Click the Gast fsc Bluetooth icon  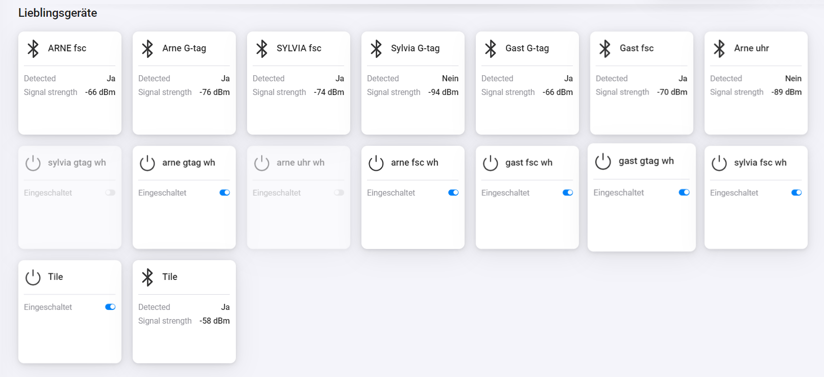(x=605, y=49)
